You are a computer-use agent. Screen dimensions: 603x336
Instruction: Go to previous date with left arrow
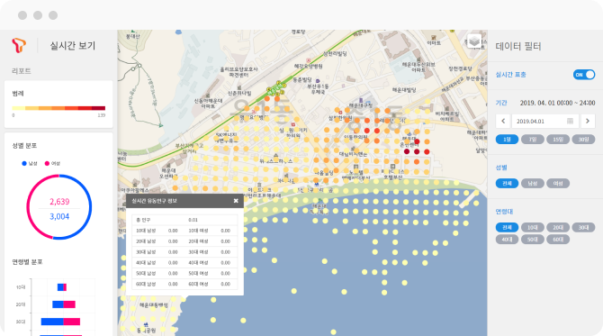[503, 121]
